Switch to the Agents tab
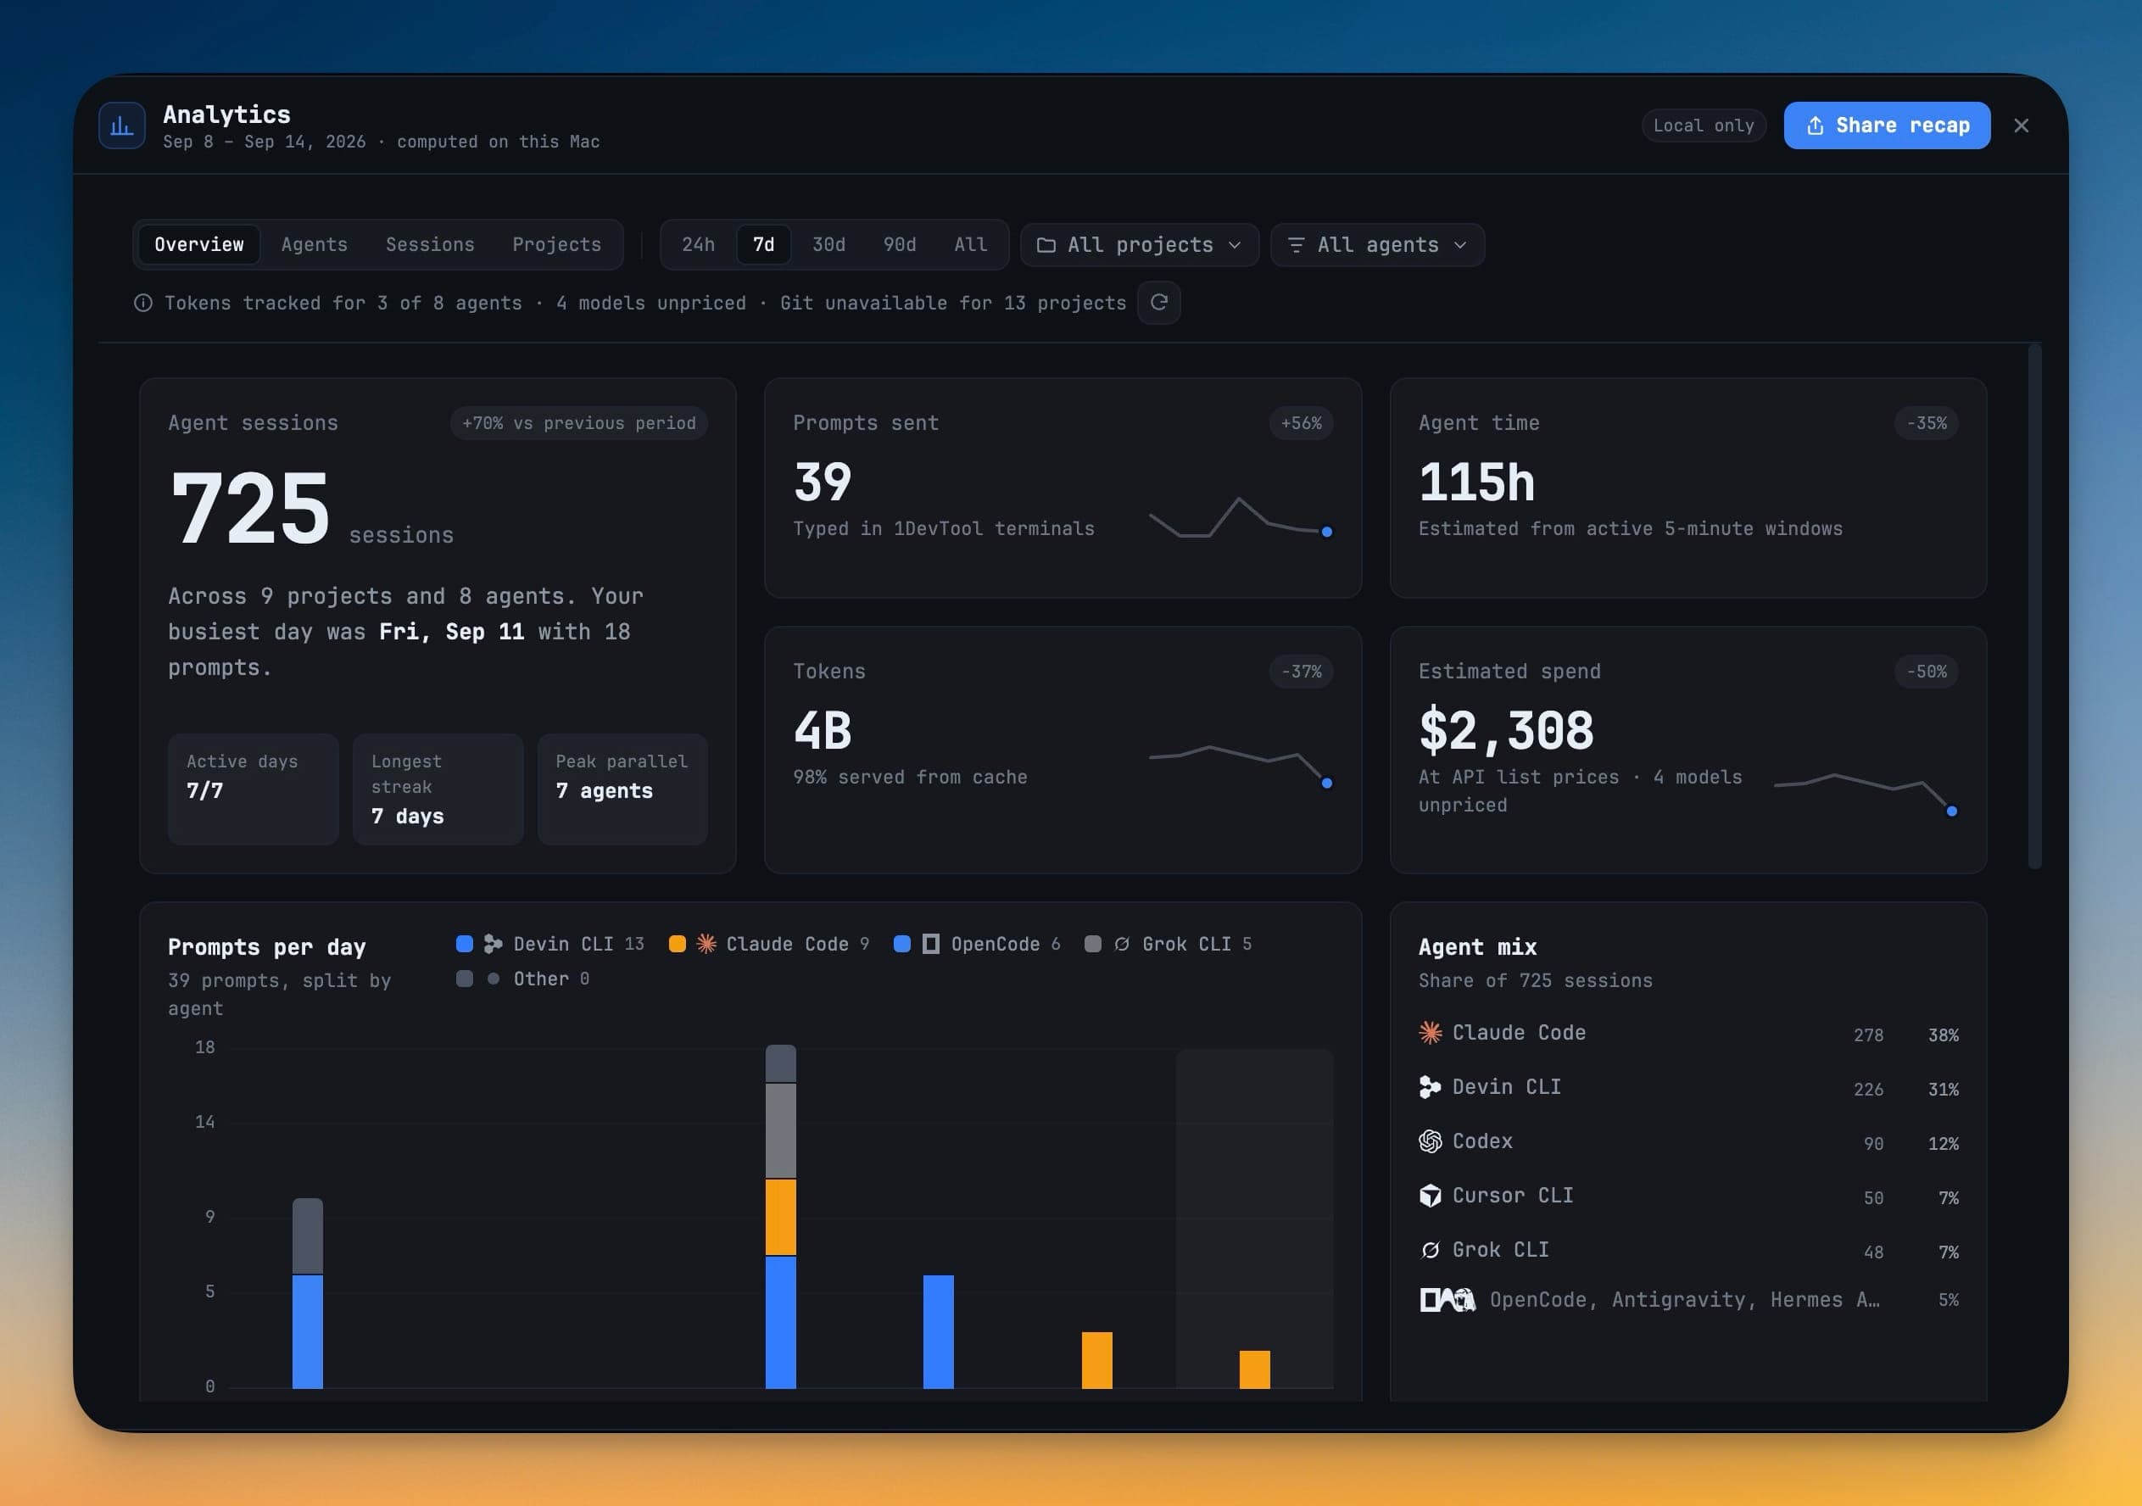 315,244
